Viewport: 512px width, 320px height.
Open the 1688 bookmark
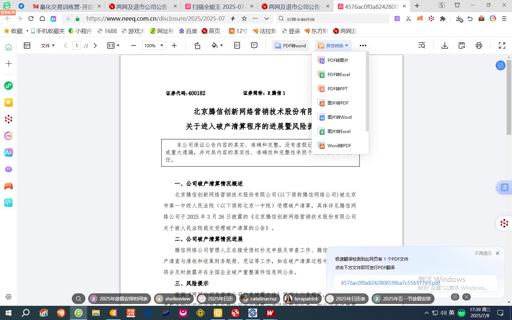(x=107, y=31)
